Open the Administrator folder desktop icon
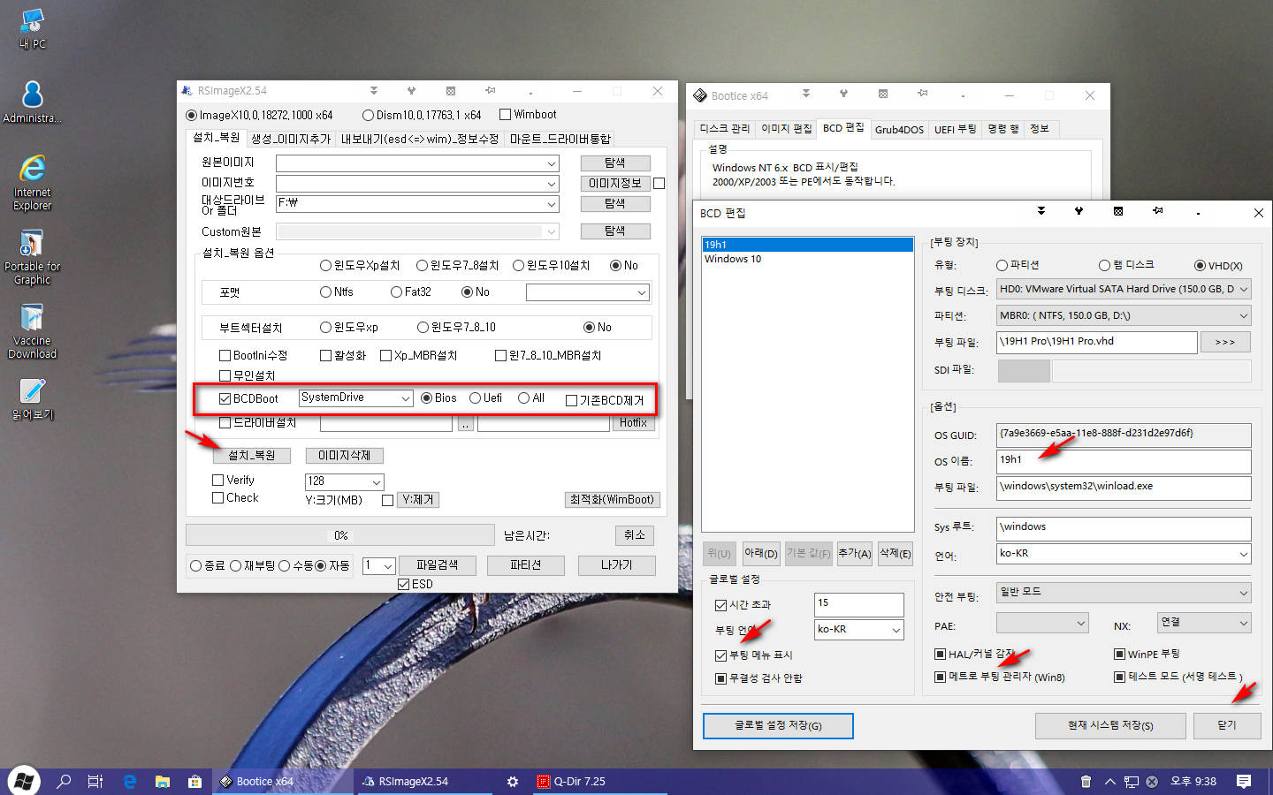 coord(33,102)
